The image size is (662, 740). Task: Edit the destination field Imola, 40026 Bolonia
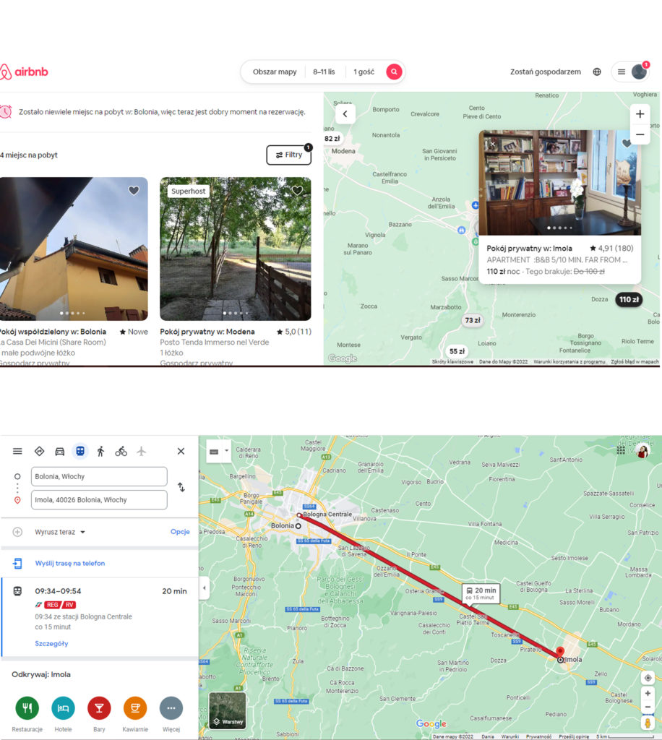pyautogui.click(x=99, y=500)
